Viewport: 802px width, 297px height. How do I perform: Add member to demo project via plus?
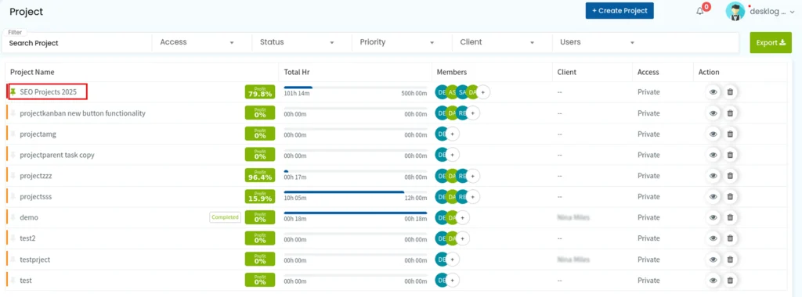tap(463, 217)
